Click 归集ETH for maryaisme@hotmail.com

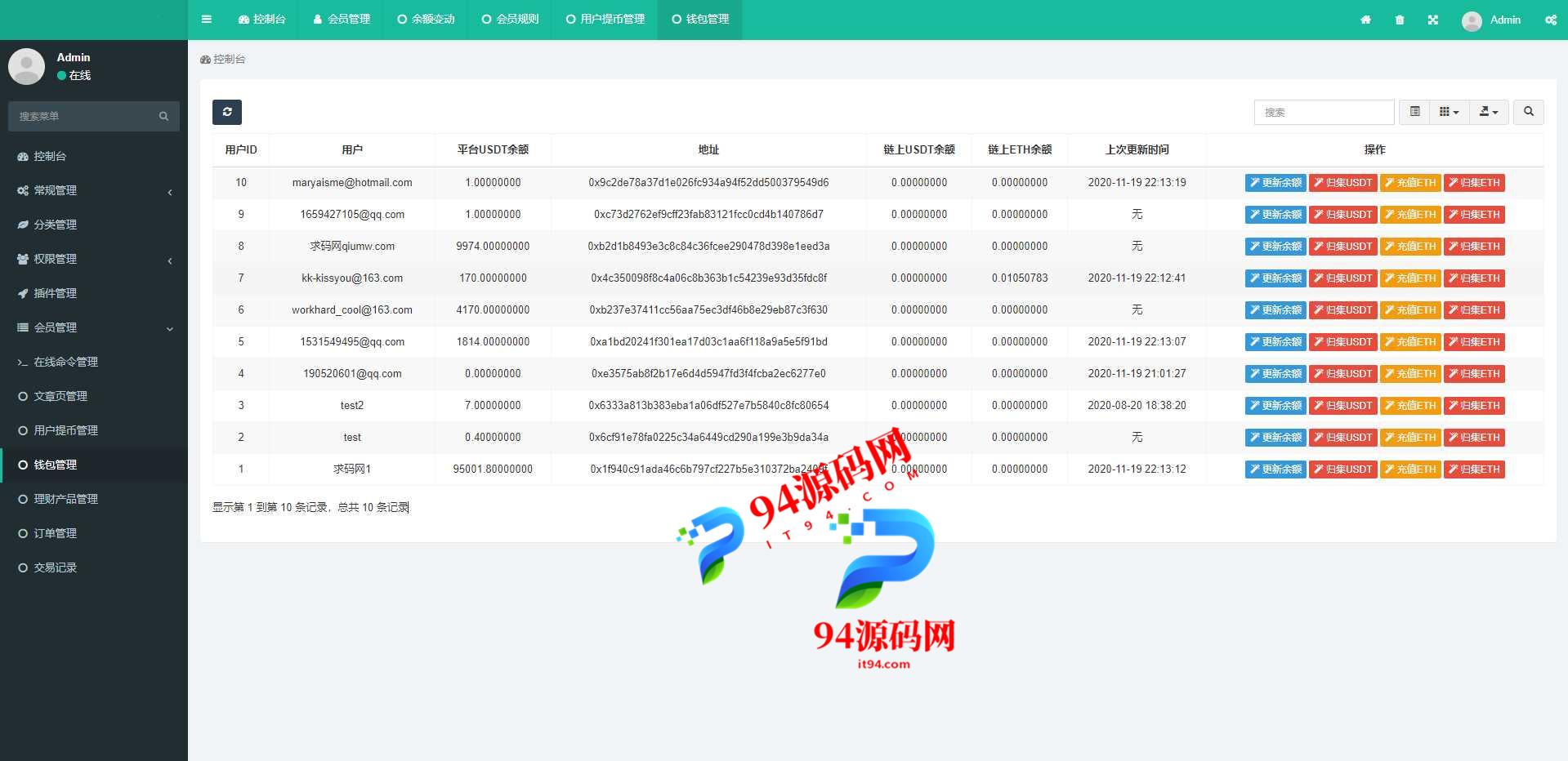click(x=1474, y=183)
